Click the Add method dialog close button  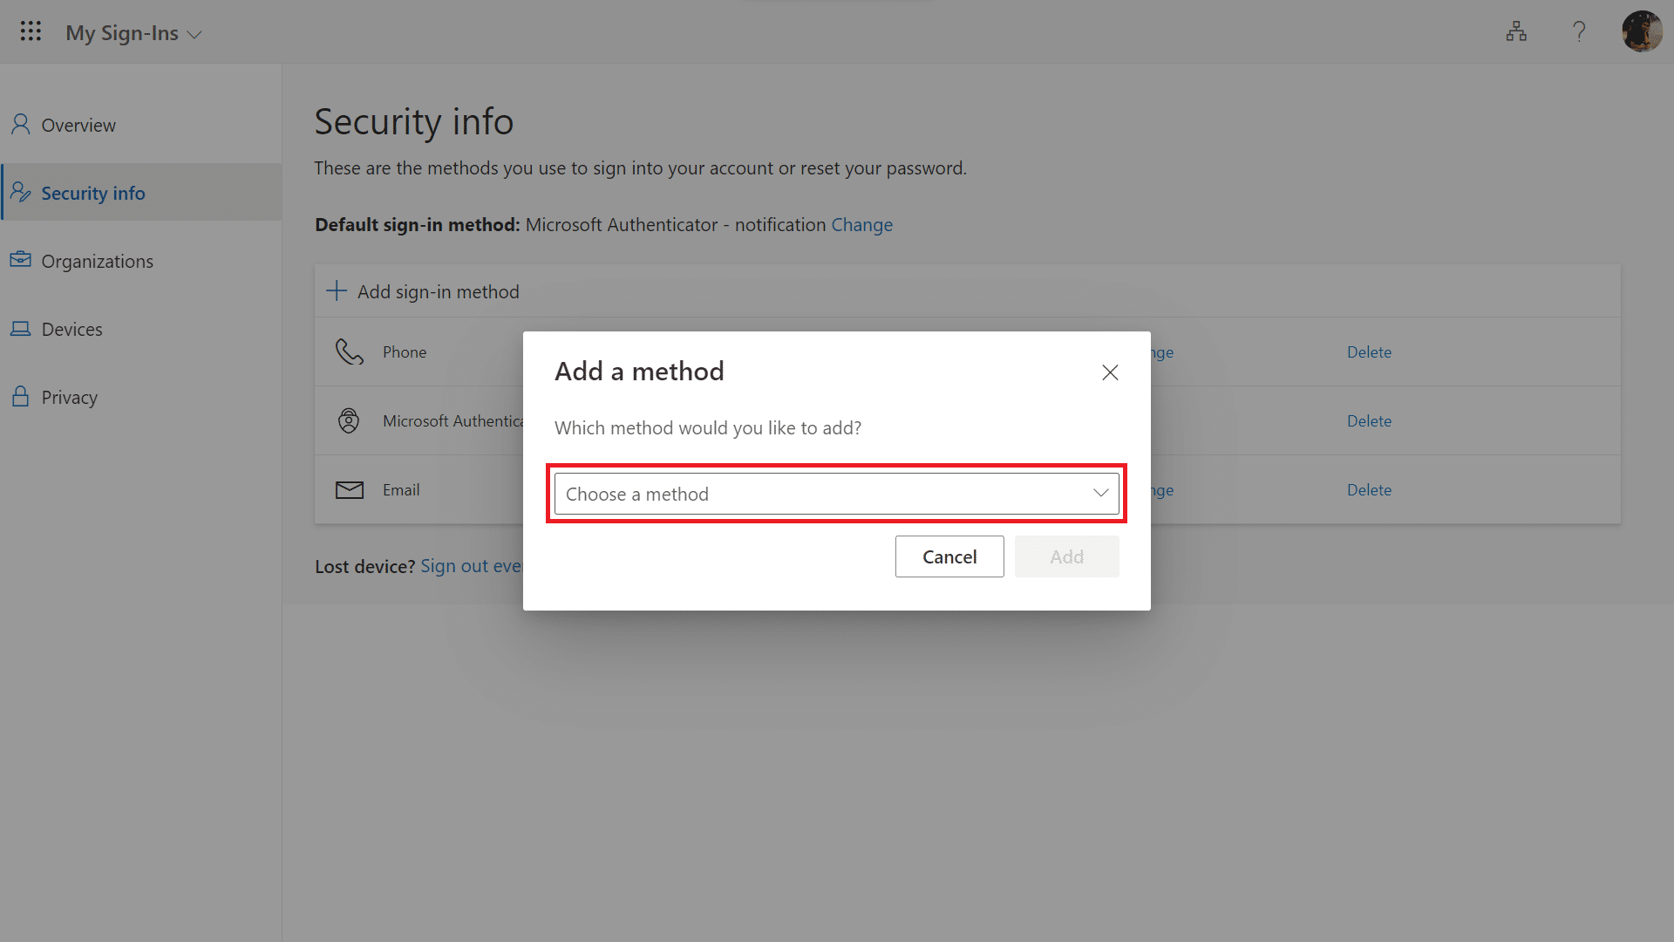click(1110, 371)
